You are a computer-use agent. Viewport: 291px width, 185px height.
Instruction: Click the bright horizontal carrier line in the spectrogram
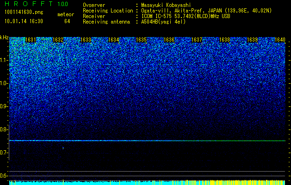(x=147, y=141)
